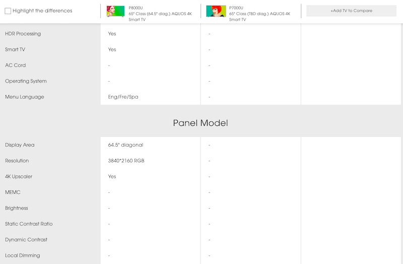Click the P7000U TV thumbnail image

pos(216,11)
